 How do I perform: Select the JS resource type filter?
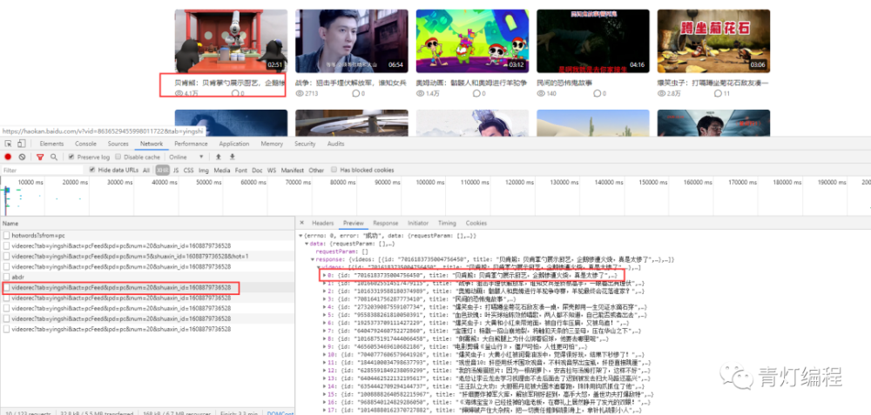click(x=176, y=170)
